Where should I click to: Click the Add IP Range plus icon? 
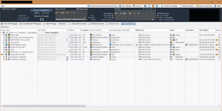[44, 24]
